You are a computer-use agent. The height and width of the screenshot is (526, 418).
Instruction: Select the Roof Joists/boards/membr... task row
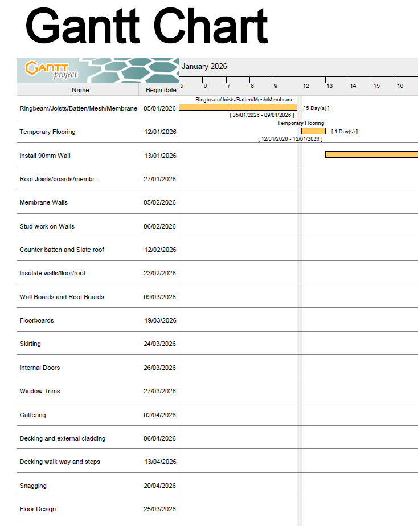pos(59,179)
